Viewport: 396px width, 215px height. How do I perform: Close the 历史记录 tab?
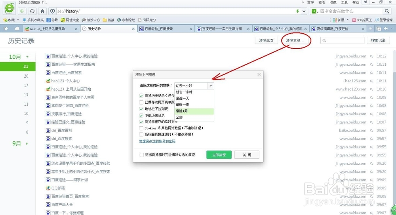tap(133, 29)
